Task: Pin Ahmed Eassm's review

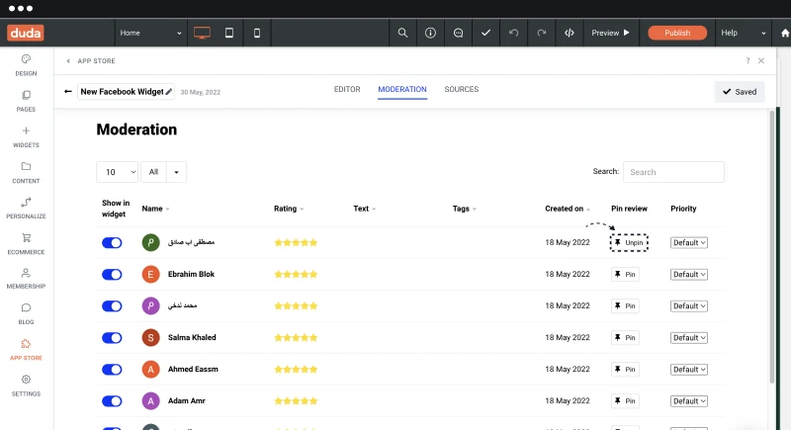Action: 625,370
